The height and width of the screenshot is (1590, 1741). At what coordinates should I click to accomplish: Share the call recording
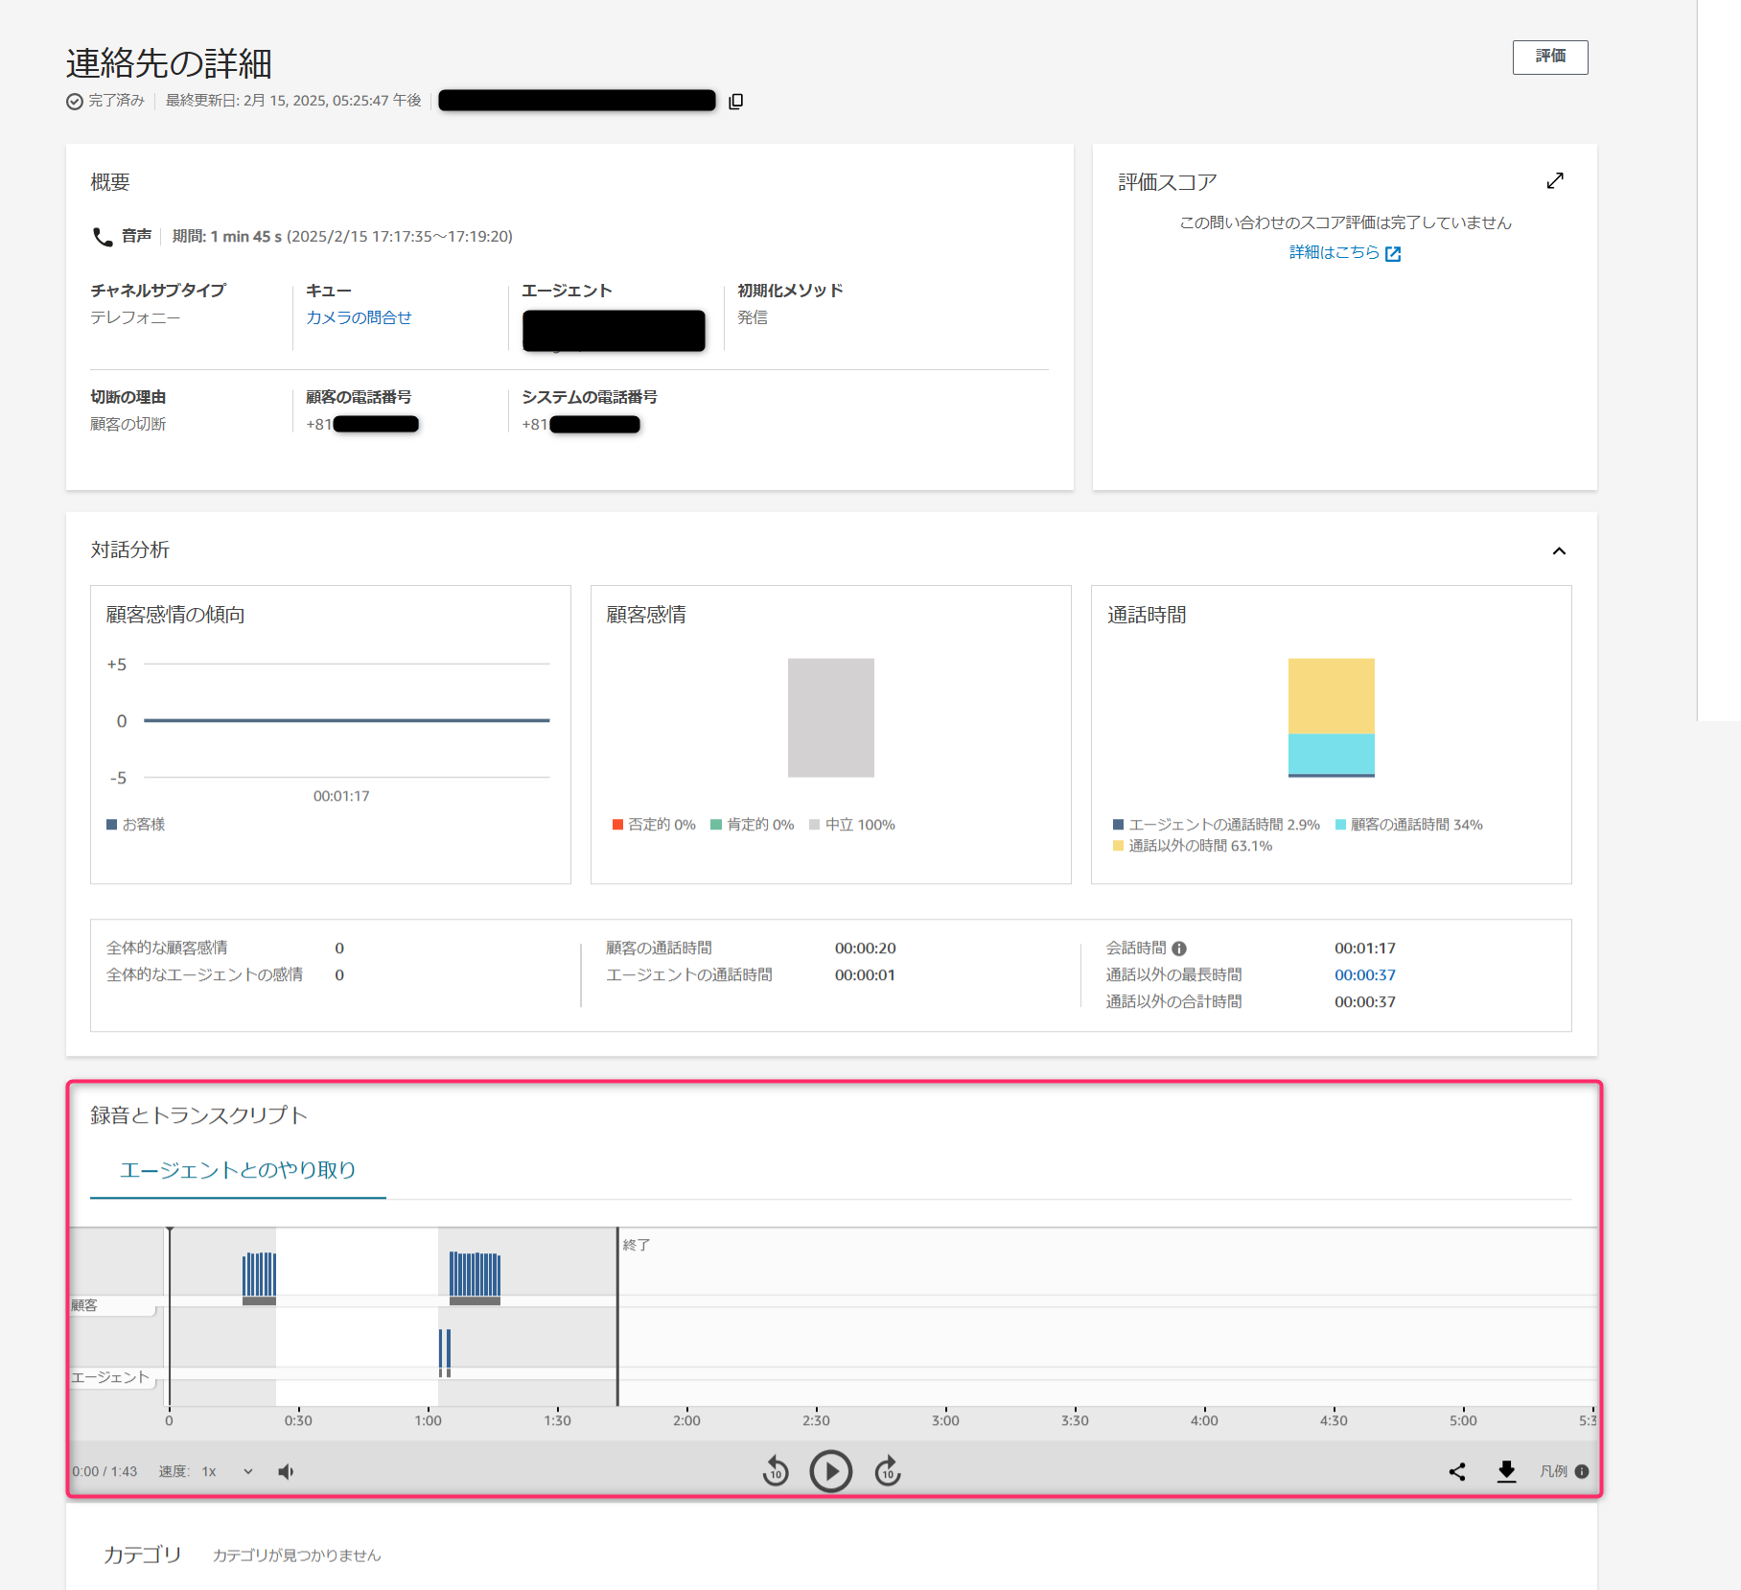1457,1472
